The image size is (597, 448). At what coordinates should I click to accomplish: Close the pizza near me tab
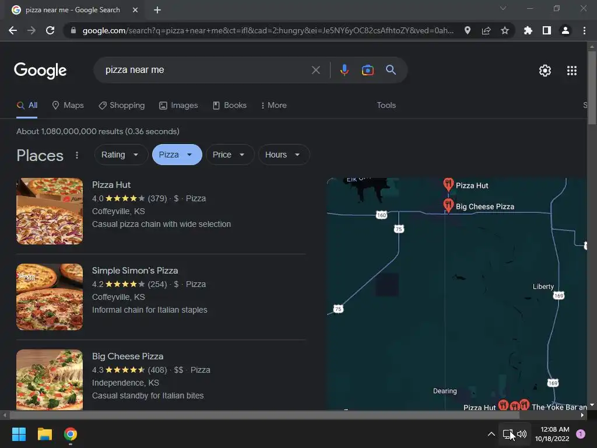[135, 10]
